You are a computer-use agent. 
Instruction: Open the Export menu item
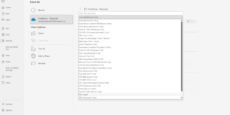[x=8, y=77]
